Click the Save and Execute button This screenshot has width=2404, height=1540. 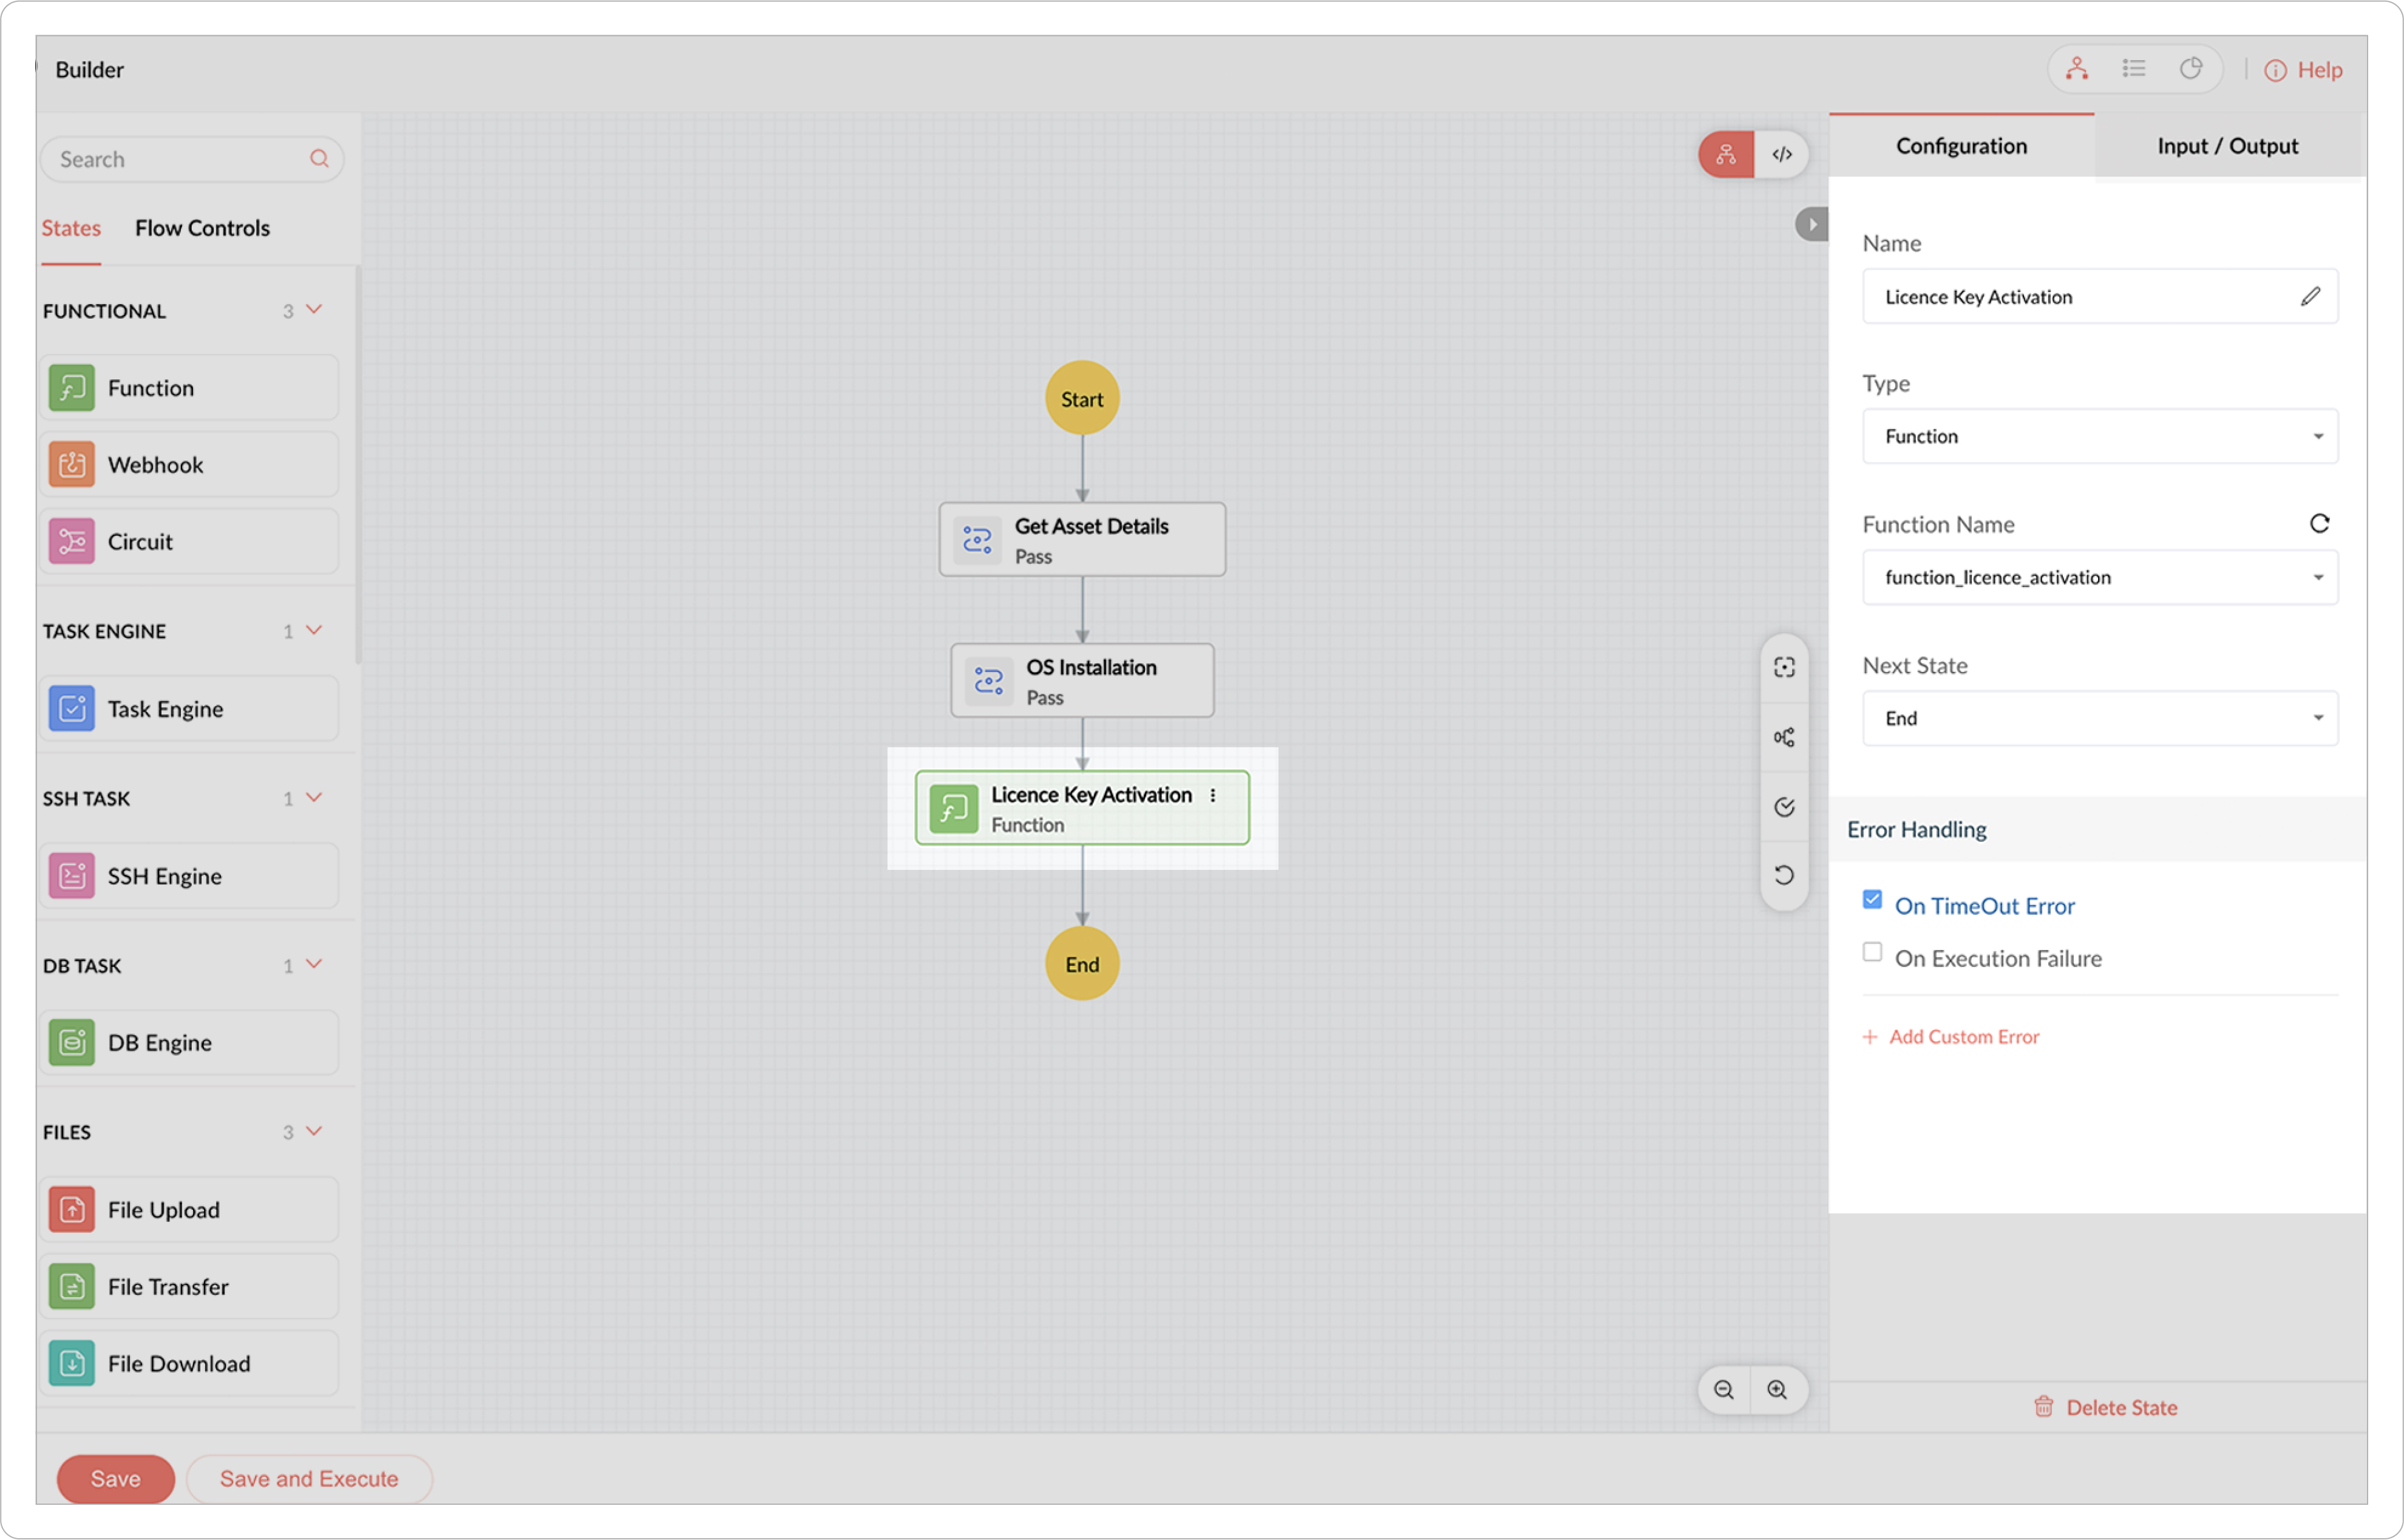[x=309, y=1479]
